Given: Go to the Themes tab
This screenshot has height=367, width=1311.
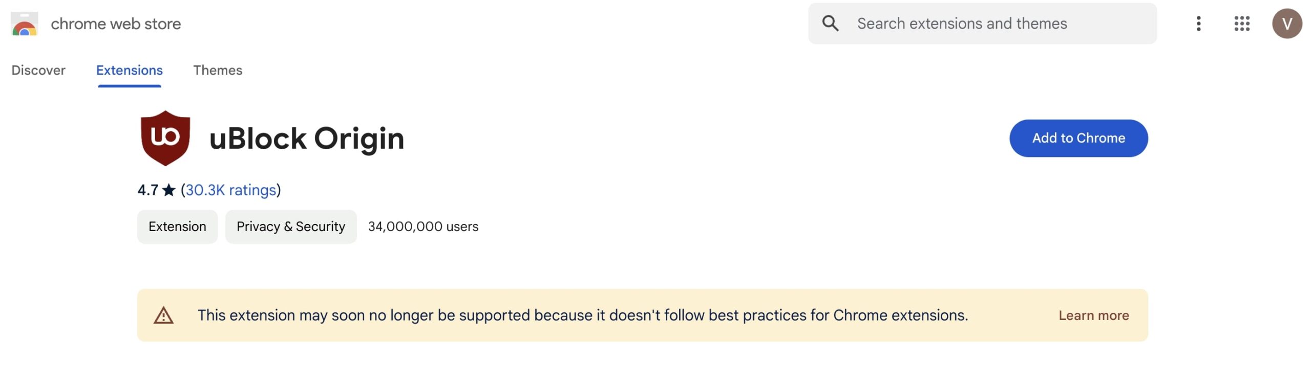Looking at the screenshot, I should click(x=218, y=70).
